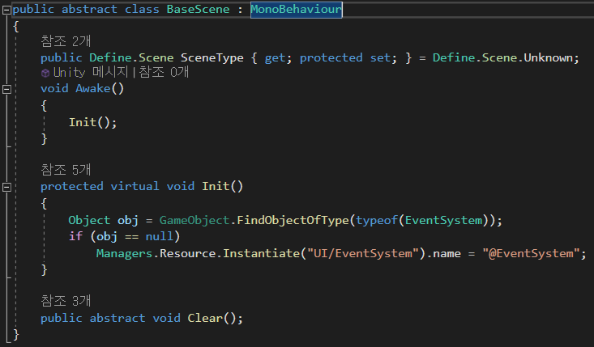Collapse the BaseScene class outline toggle
Screen dimensions: 594x347
coord(6,11)
